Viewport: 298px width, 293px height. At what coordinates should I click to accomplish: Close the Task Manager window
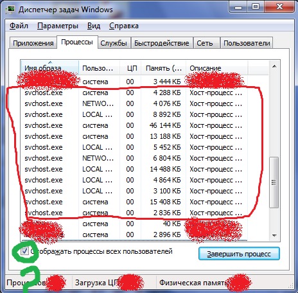(x=279, y=7)
